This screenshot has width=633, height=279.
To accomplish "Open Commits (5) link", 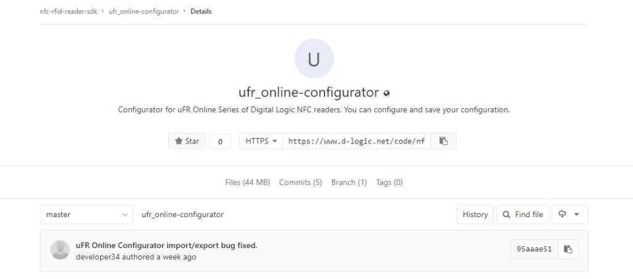I will tap(301, 182).
